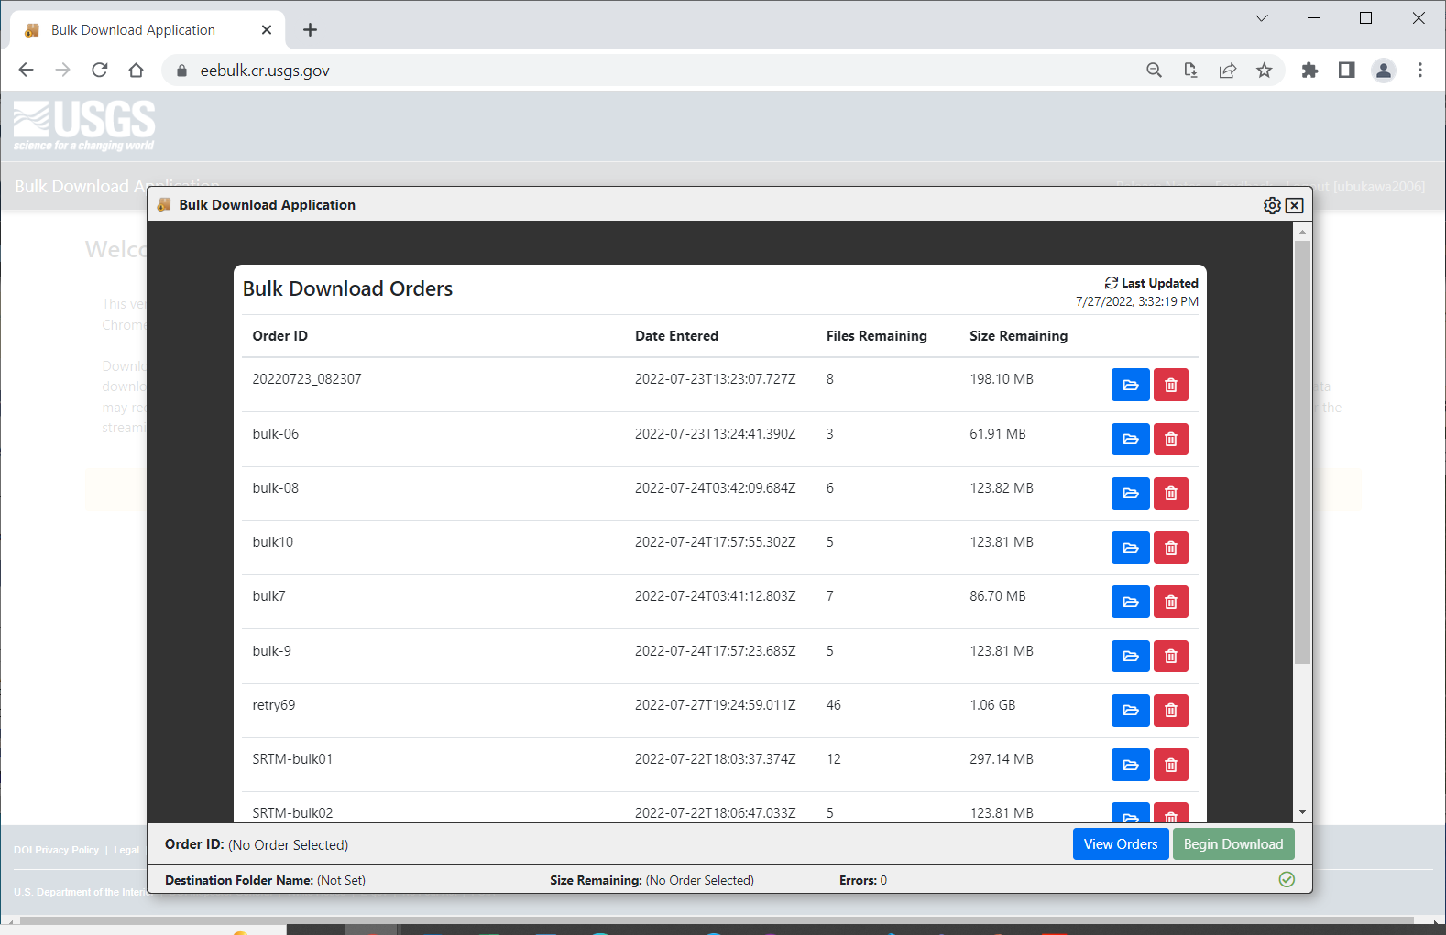Click the address bar URL

click(265, 71)
